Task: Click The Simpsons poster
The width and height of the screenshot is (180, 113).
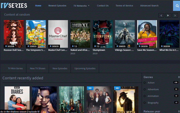Action: tap(36, 34)
